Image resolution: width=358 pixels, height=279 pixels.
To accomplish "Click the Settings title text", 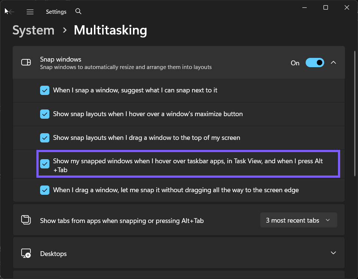I will click(56, 12).
